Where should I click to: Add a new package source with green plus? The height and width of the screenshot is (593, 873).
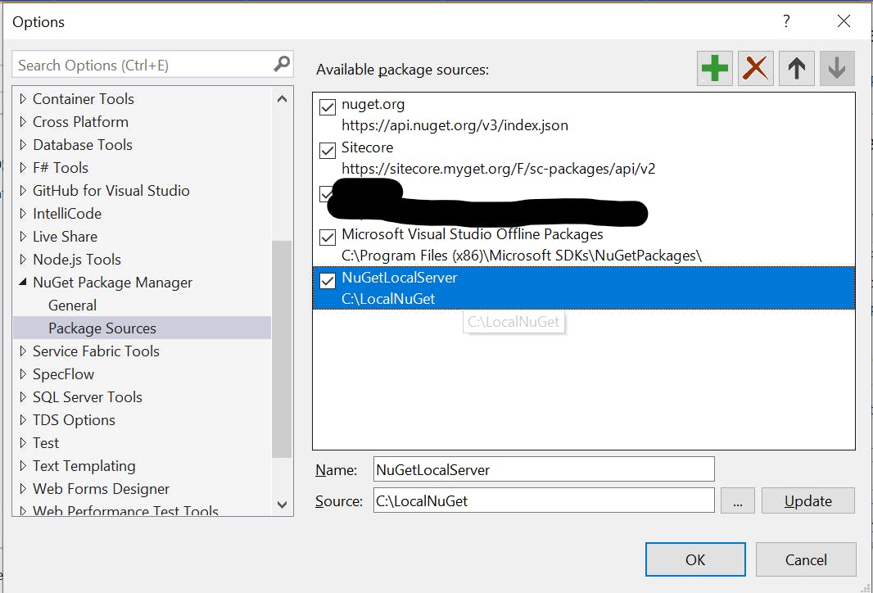click(714, 69)
